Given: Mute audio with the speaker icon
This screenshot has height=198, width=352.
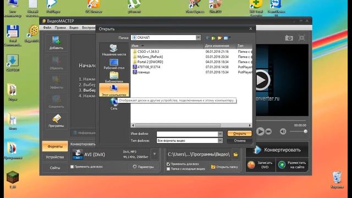Looking at the screenshot, I should pos(283,131).
